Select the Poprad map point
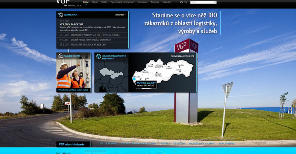 pyautogui.click(x=169, y=67)
